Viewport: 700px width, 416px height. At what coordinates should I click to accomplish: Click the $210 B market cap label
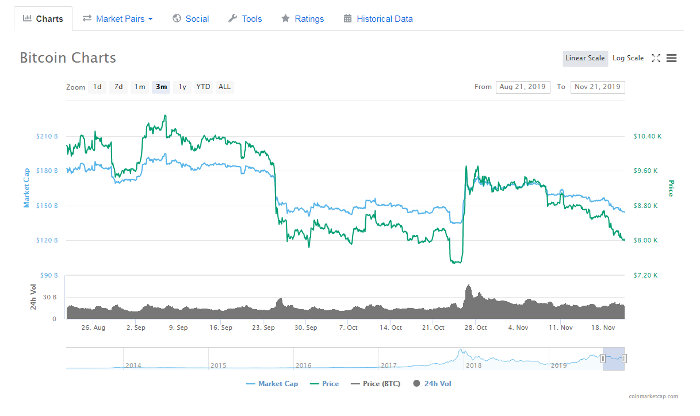[x=47, y=137]
